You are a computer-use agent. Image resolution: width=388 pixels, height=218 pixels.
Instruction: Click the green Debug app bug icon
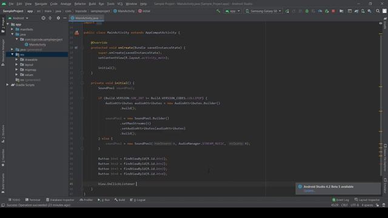click(307, 11)
